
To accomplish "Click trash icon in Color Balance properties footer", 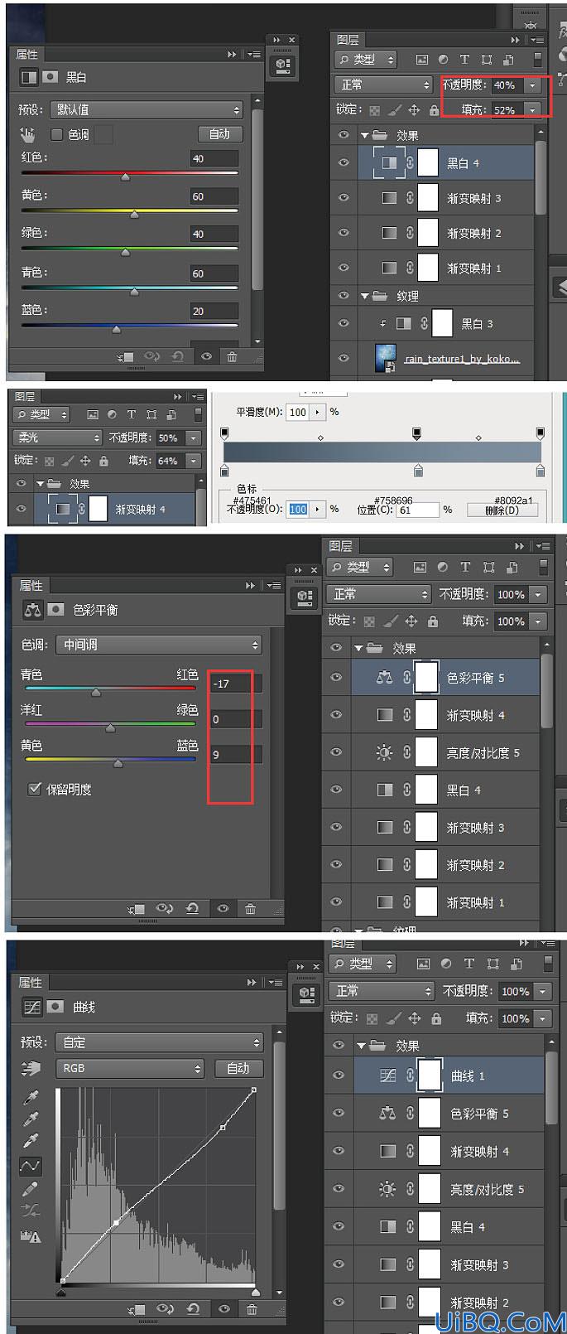I will point(250,909).
